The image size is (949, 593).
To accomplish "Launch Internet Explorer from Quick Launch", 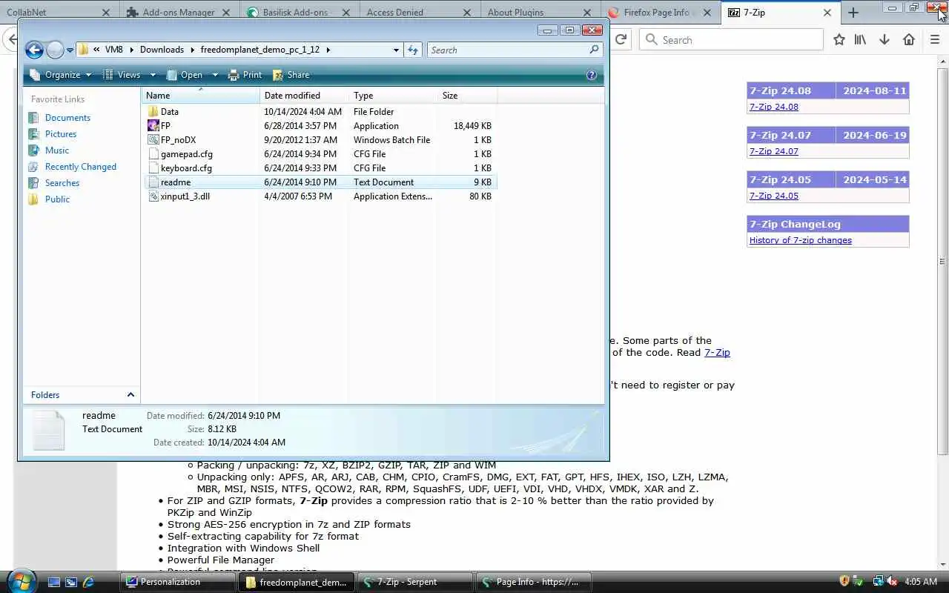I will [x=88, y=582].
